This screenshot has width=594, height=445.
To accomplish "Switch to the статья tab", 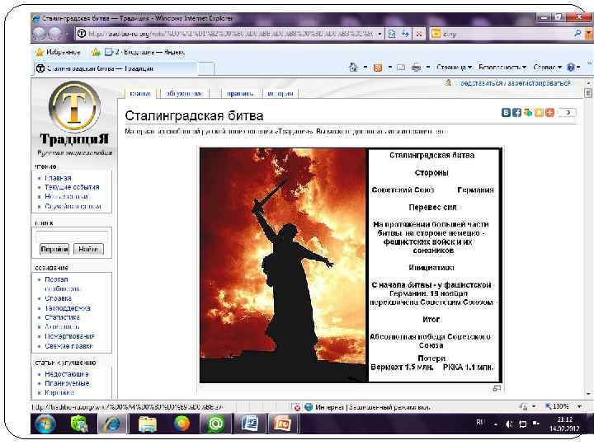I will (x=140, y=93).
